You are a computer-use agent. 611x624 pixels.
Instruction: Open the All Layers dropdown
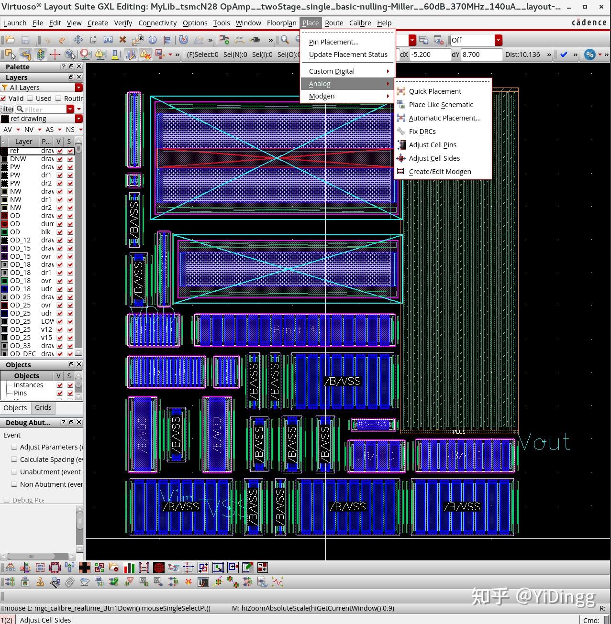tap(79, 88)
